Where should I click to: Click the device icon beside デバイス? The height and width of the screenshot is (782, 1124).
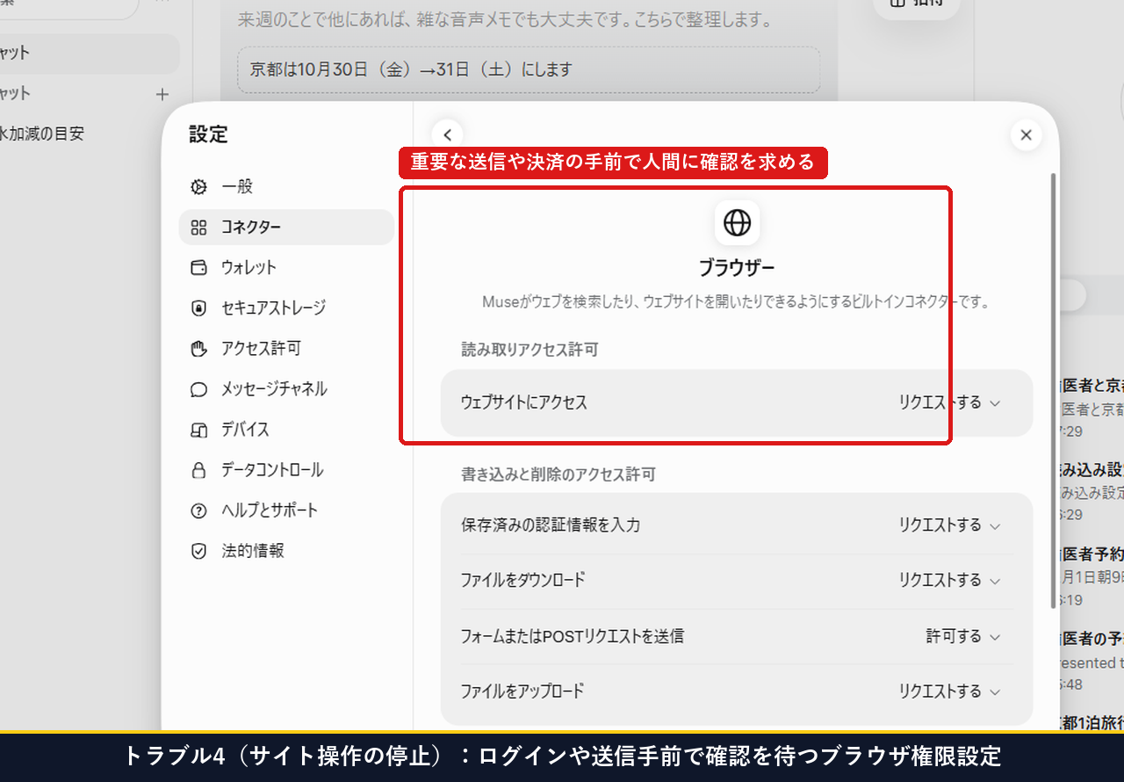pos(198,430)
